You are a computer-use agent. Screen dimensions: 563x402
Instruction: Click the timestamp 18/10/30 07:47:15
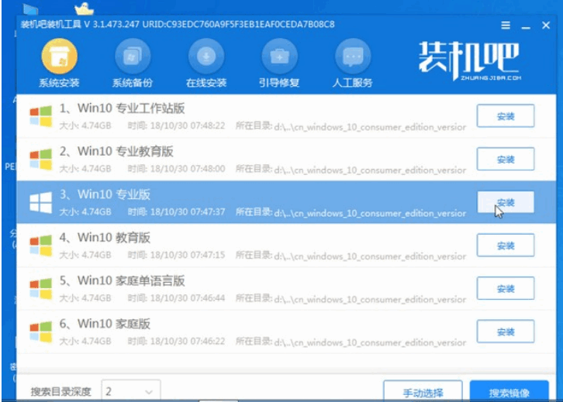188,255
